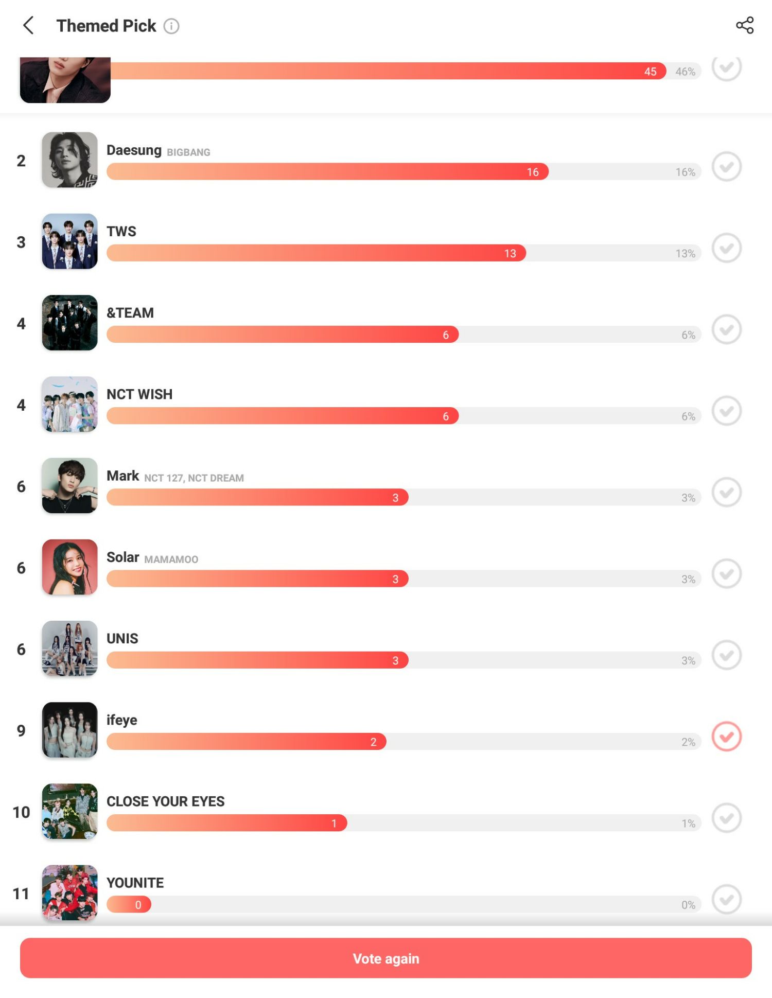Tap Solar's profile picture
This screenshot has height=998, width=772.
[69, 567]
